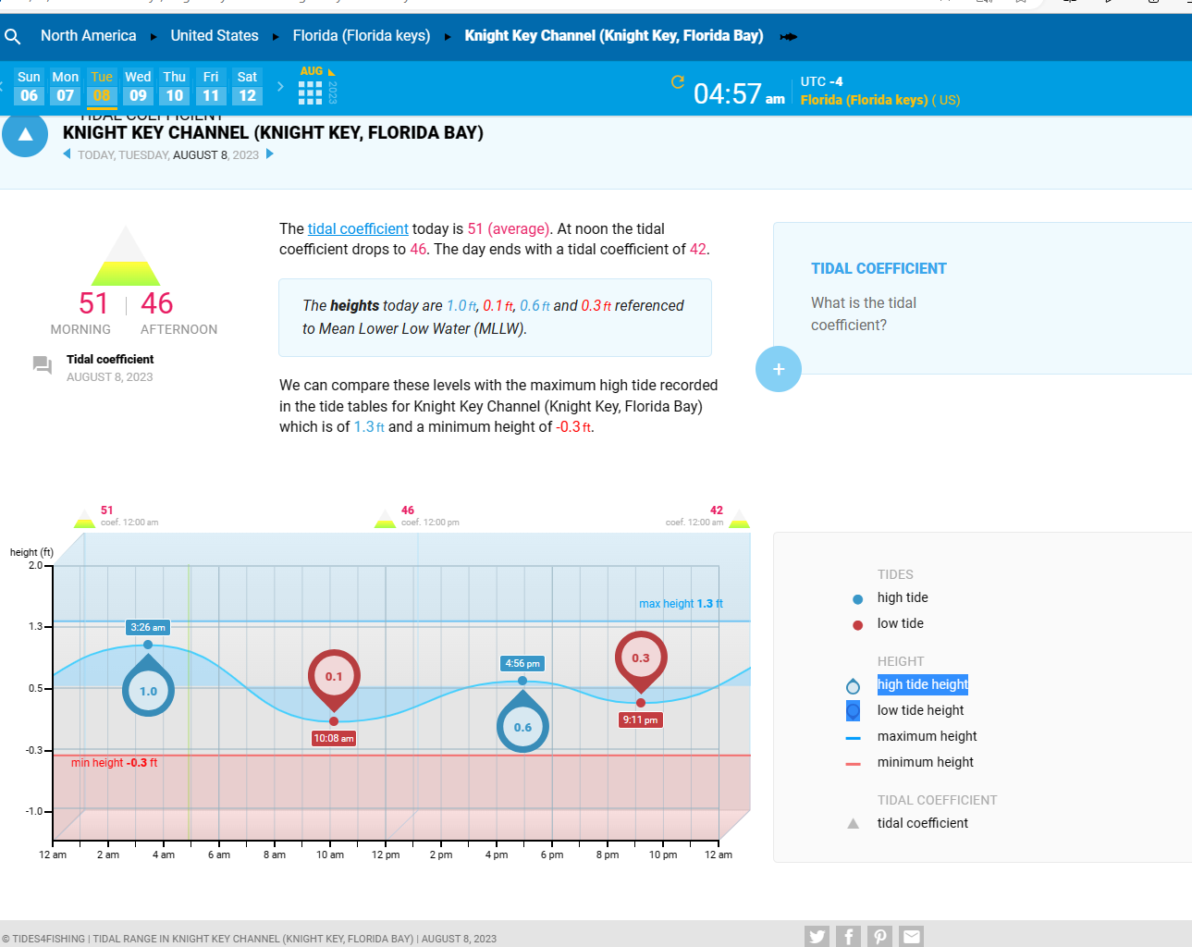
Task: Click the email share icon
Action: 911,936
